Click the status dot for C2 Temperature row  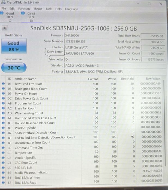pos(3,153)
